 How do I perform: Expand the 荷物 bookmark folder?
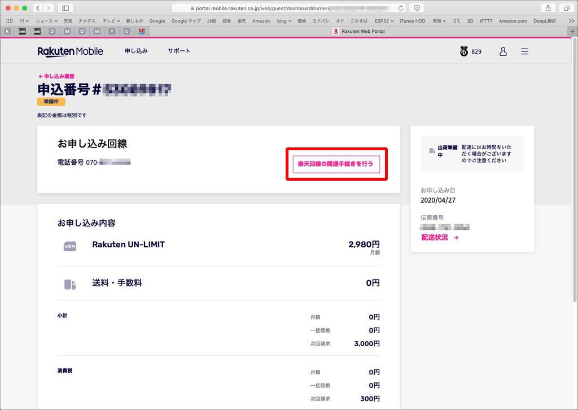[439, 21]
